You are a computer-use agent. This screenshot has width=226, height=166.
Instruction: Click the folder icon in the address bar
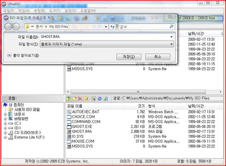click(27, 27)
